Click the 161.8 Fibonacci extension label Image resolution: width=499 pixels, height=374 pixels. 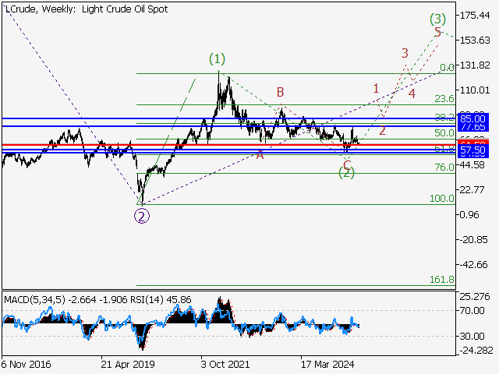(442, 279)
